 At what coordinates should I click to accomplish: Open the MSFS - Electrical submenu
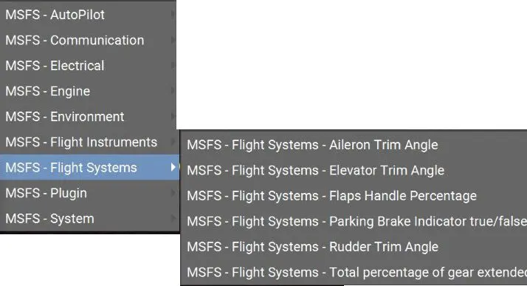point(88,66)
